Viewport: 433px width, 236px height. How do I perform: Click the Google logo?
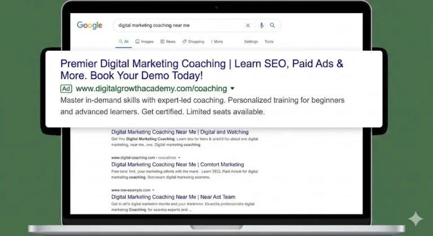coord(89,25)
